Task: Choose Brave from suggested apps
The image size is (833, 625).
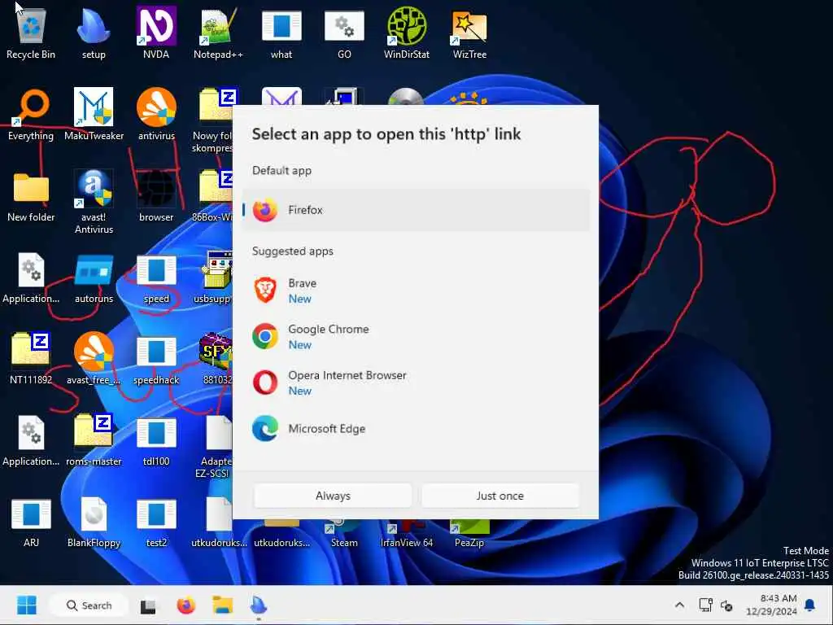Action: (416, 291)
